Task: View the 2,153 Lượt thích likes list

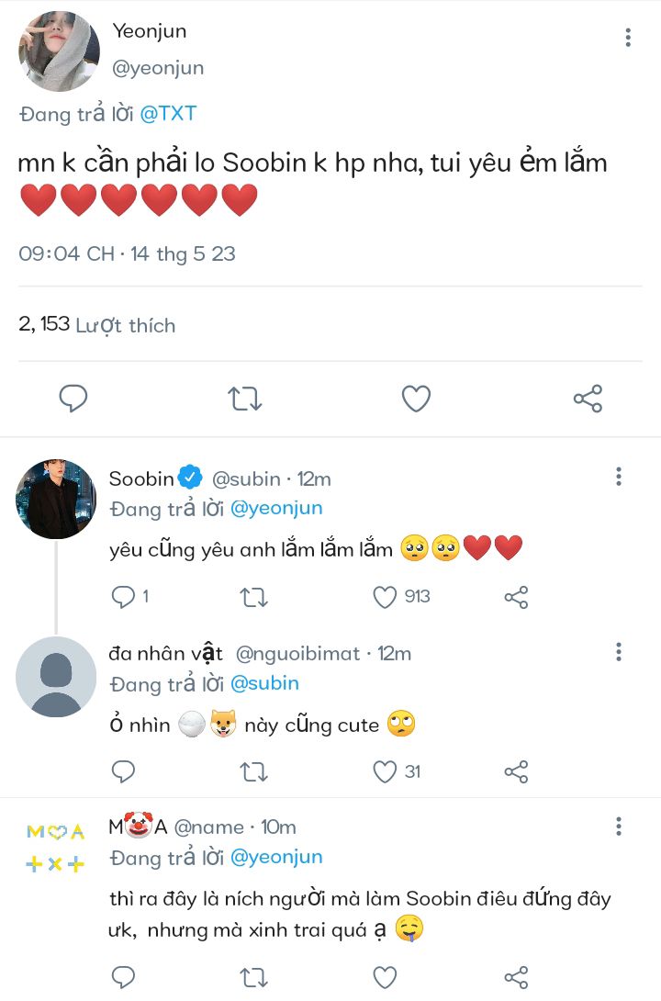Action: click(x=96, y=325)
